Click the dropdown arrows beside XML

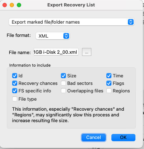[x=66, y=36]
